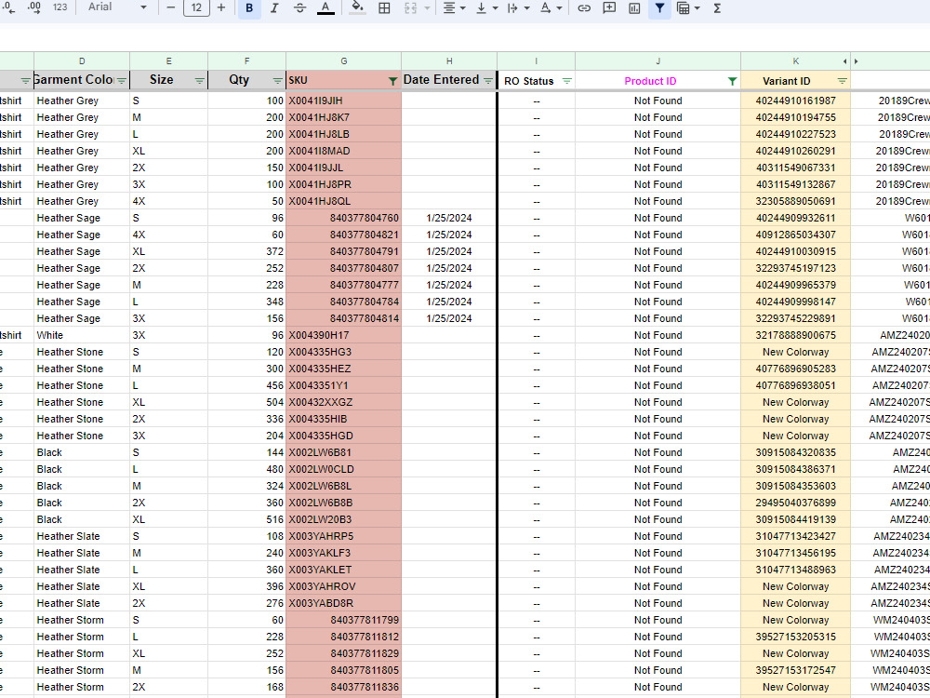The width and height of the screenshot is (930, 698).
Task: Select column G header
Action: (343, 61)
